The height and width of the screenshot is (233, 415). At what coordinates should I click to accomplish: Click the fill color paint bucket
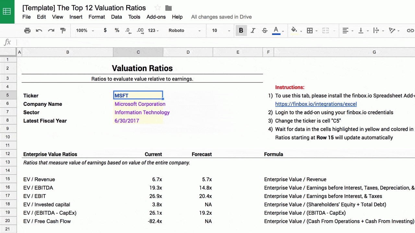(x=294, y=30)
